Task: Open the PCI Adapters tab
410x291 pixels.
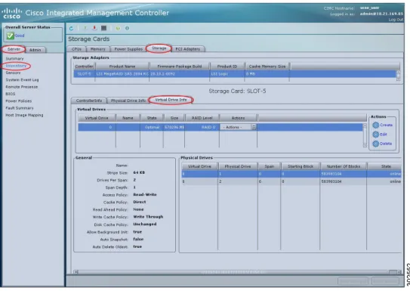Action: pyautogui.click(x=188, y=49)
